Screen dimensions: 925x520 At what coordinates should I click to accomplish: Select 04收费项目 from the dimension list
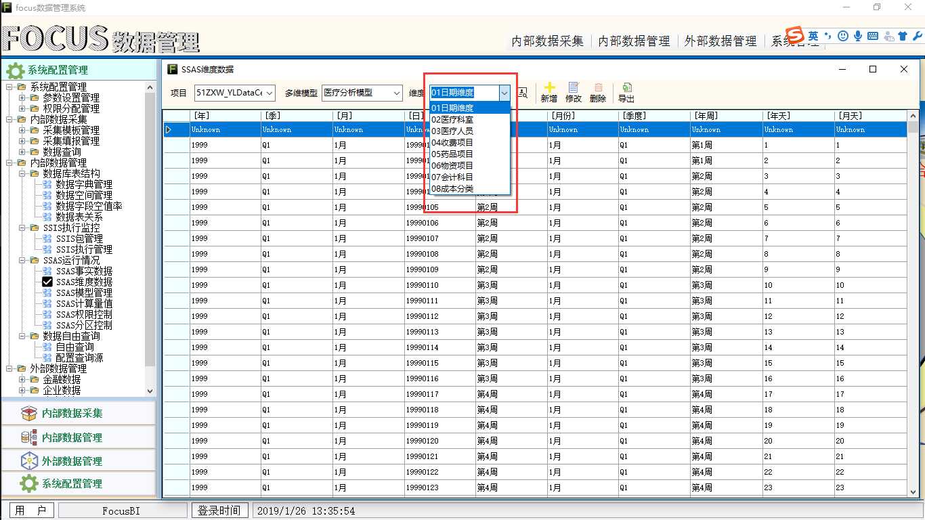470,142
